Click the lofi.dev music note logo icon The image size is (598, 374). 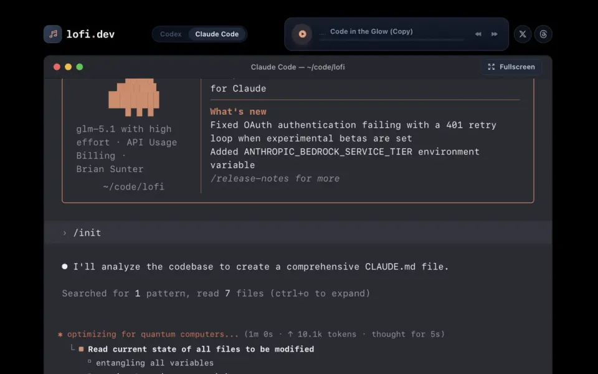click(x=52, y=34)
